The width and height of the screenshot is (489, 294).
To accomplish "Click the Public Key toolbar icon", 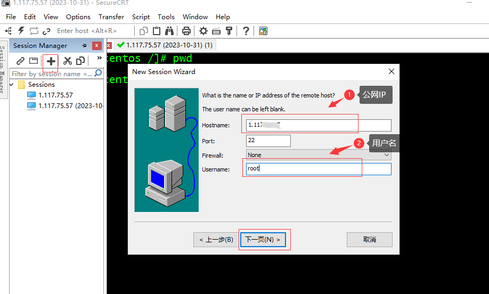I will pos(229,31).
